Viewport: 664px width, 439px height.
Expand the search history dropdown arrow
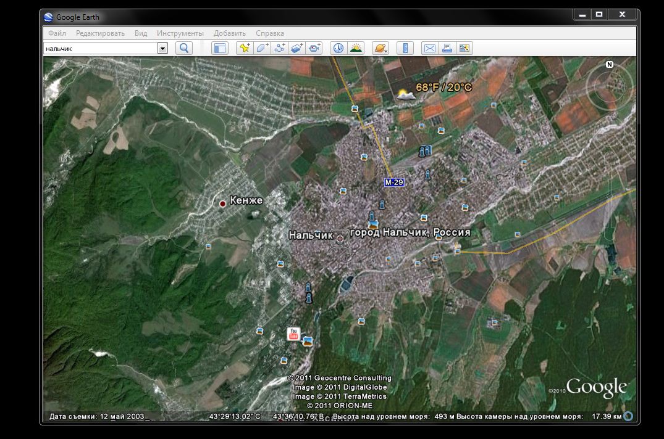click(x=162, y=48)
